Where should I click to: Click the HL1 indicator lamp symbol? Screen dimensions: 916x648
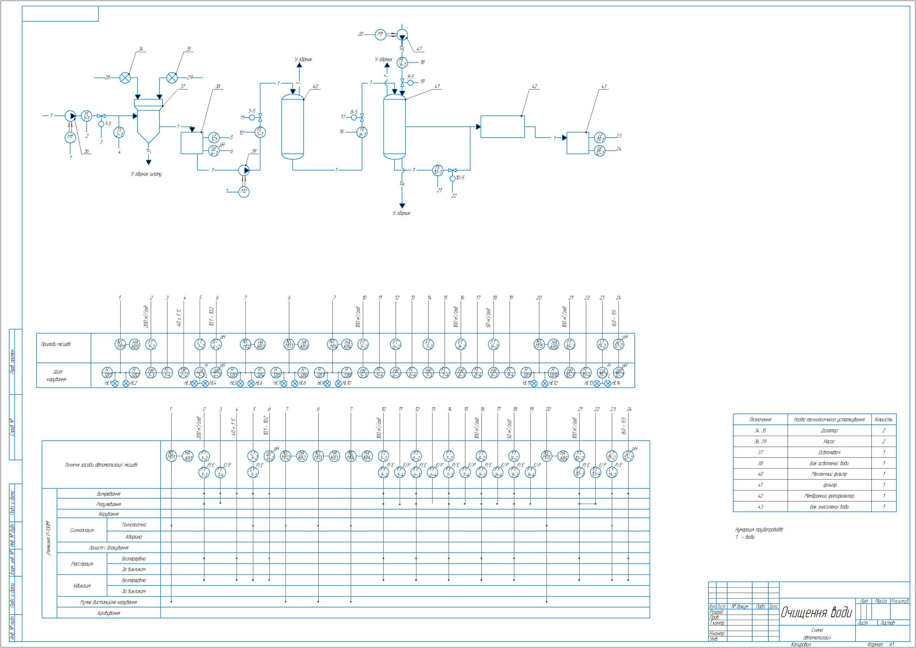(115, 383)
